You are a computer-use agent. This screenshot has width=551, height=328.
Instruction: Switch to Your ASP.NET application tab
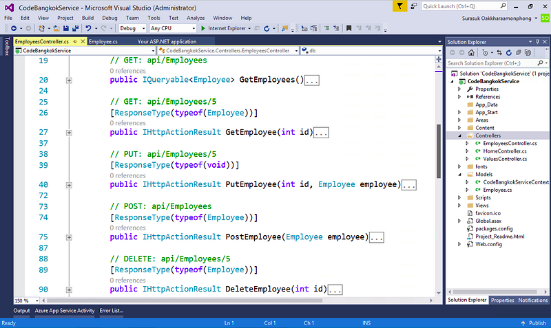coord(167,41)
